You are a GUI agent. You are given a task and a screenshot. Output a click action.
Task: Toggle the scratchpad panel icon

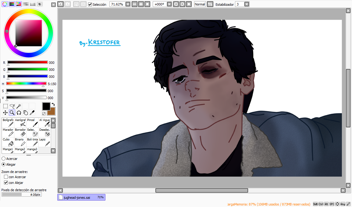click(40, 4)
